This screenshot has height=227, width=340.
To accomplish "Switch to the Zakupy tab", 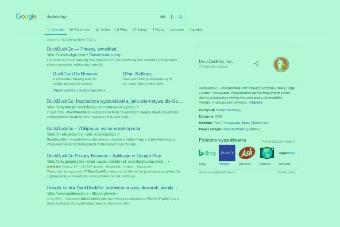I will point(140,30).
